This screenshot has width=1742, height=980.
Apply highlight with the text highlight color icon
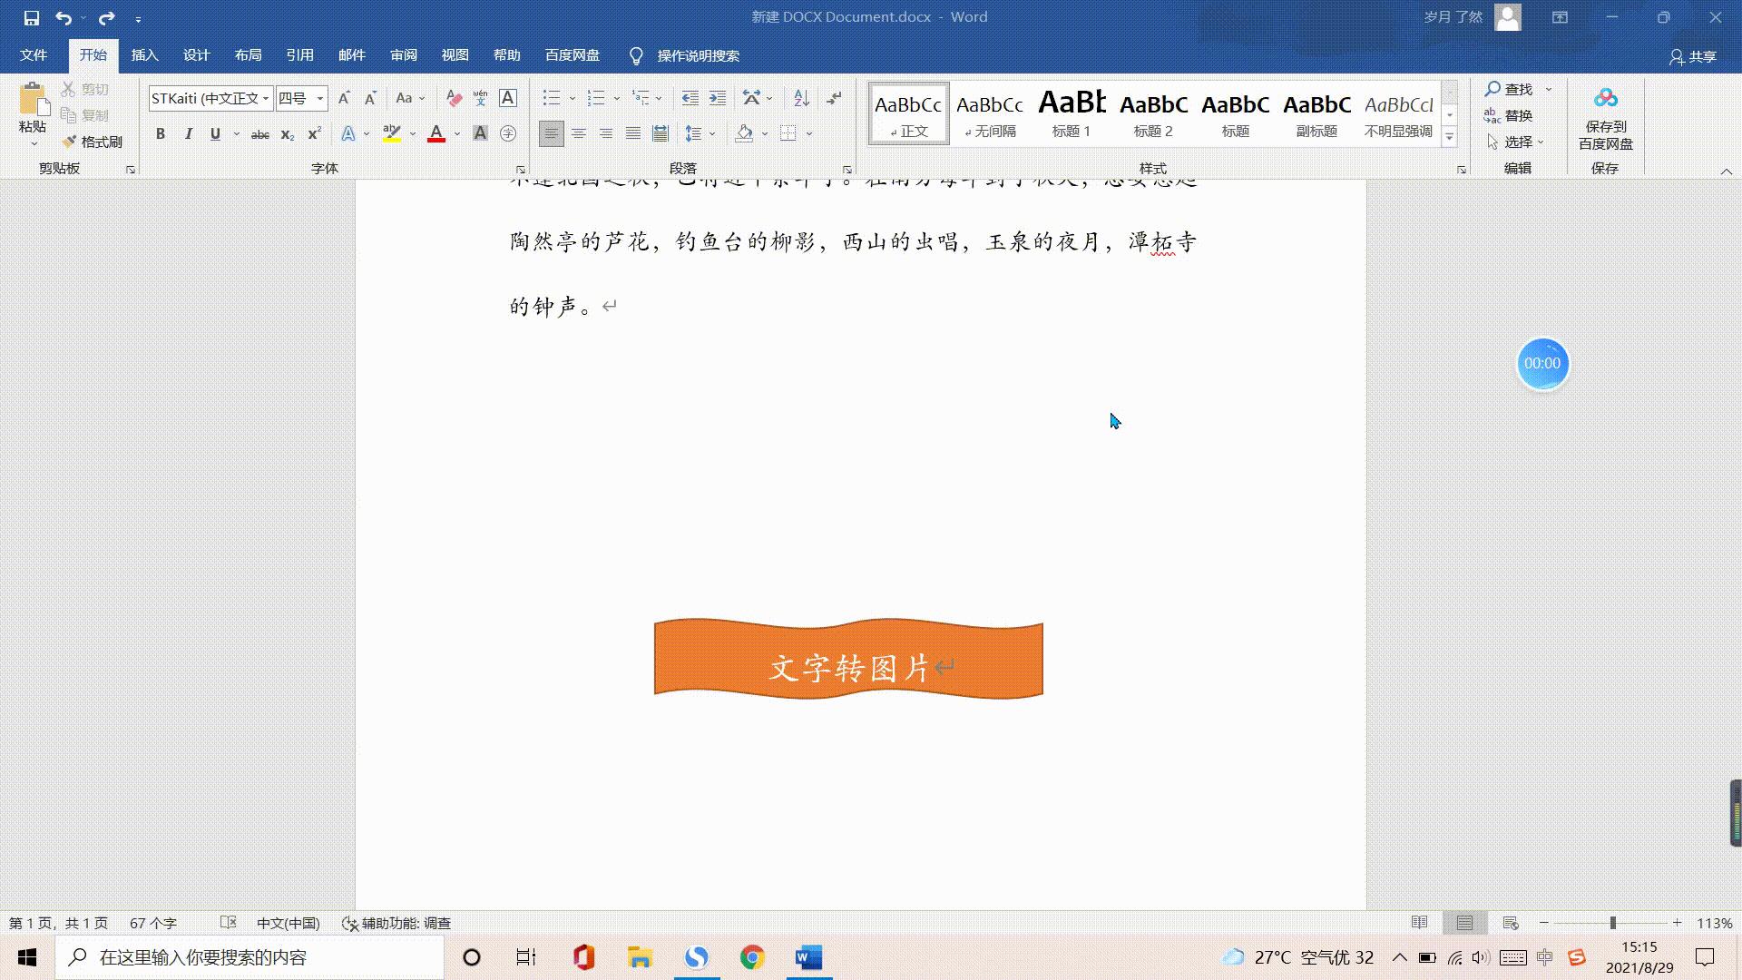(392, 133)
